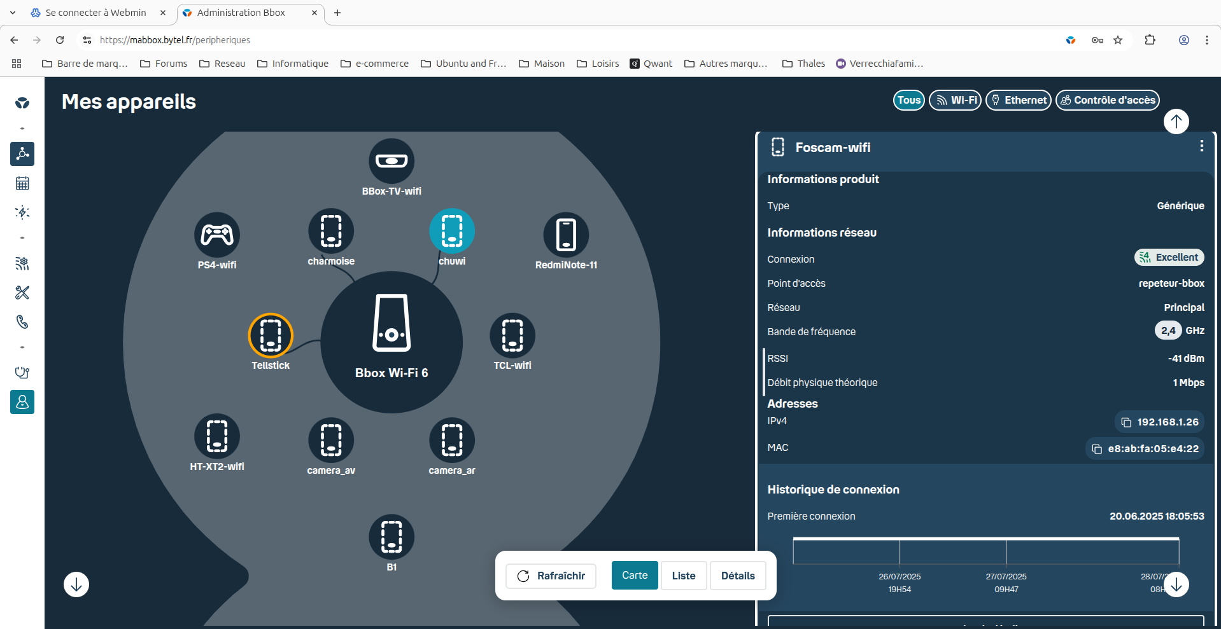Viewport: 1221px width, 629px height.
Task: Select the charmoise device icon
Action: (331, 231)
